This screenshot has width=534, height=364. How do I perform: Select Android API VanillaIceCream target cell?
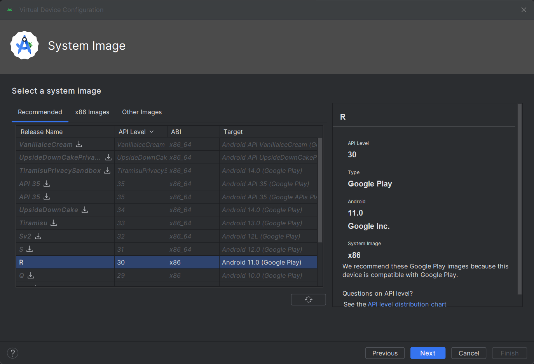point(269,145)
